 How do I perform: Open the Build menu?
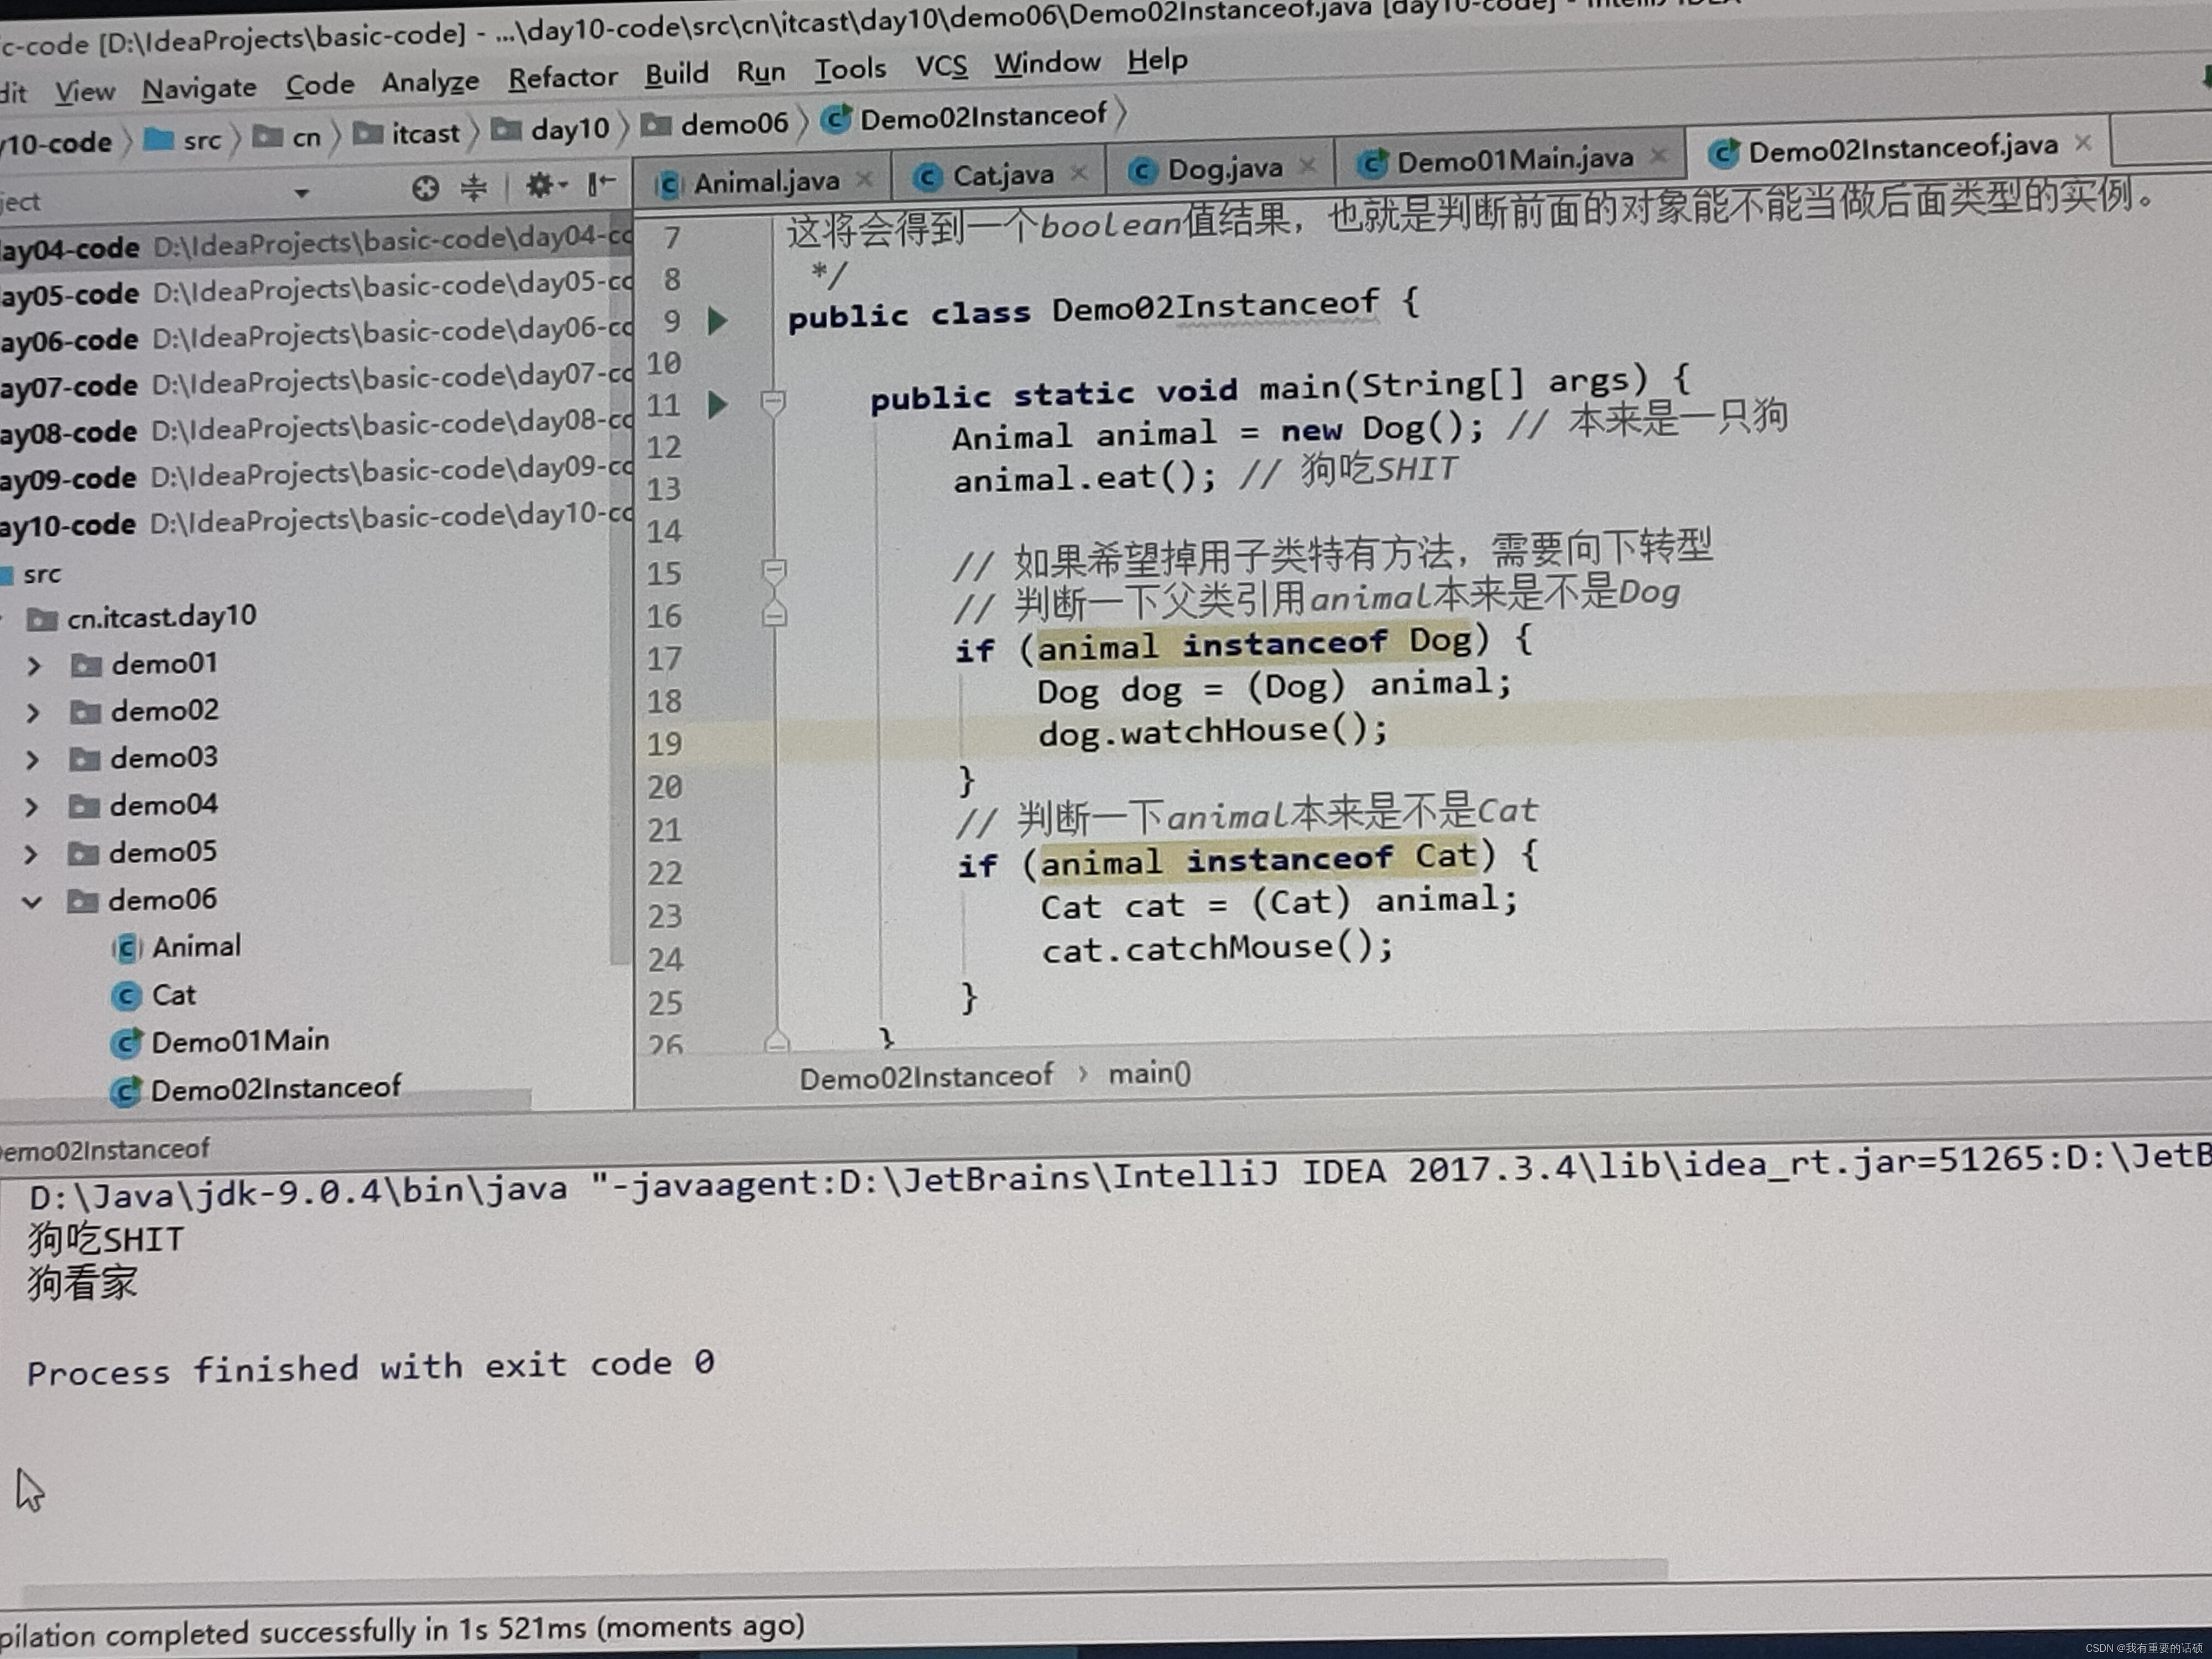[677, 74]
